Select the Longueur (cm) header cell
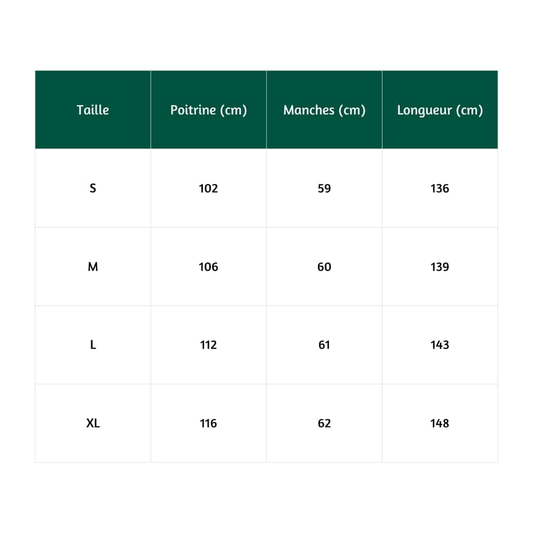 click(x=440, y=110)
